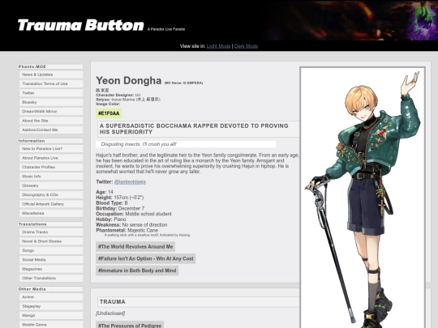Click the 'Weakness: No sense of direction' line
The image size is (438, 328).
click(x=131, y=225)
